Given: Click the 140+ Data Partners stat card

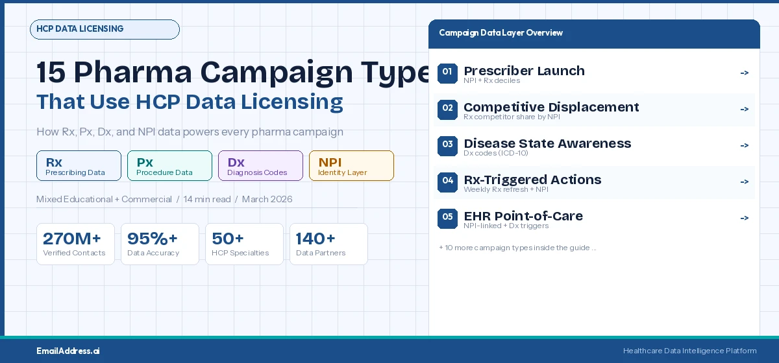Looking at the screenshot, I should 328,244.
